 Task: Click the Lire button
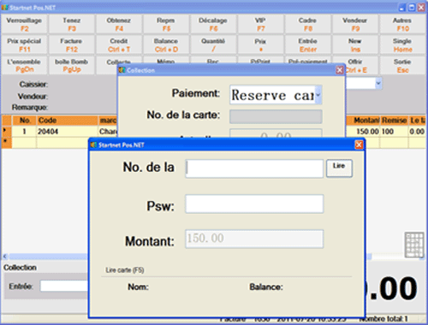(x=339, y=168)
